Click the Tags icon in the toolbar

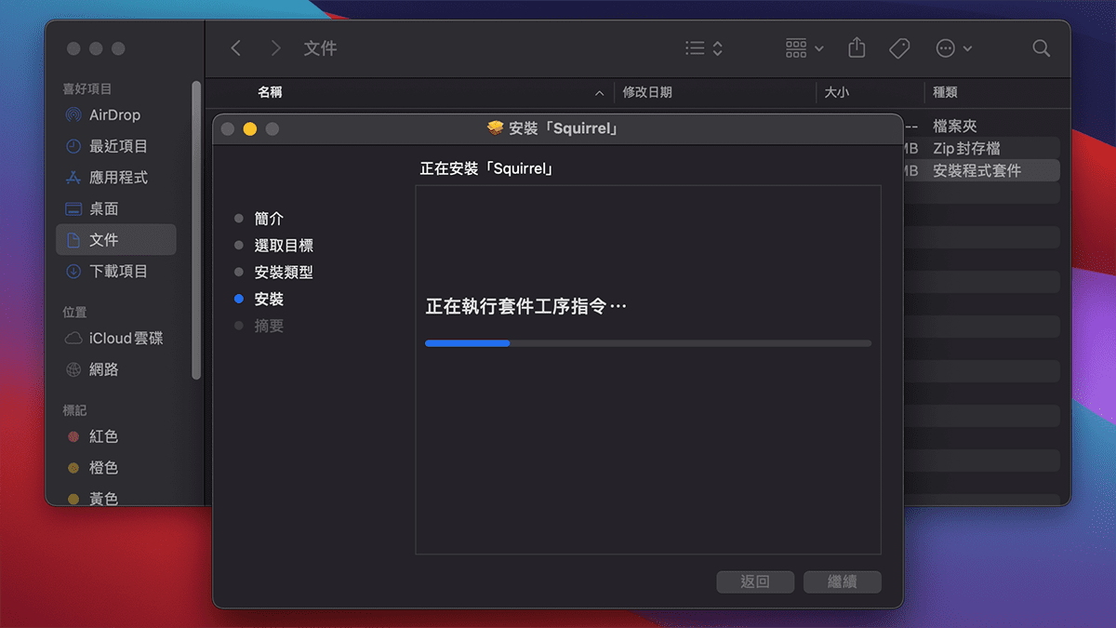(x=898, y=47)
